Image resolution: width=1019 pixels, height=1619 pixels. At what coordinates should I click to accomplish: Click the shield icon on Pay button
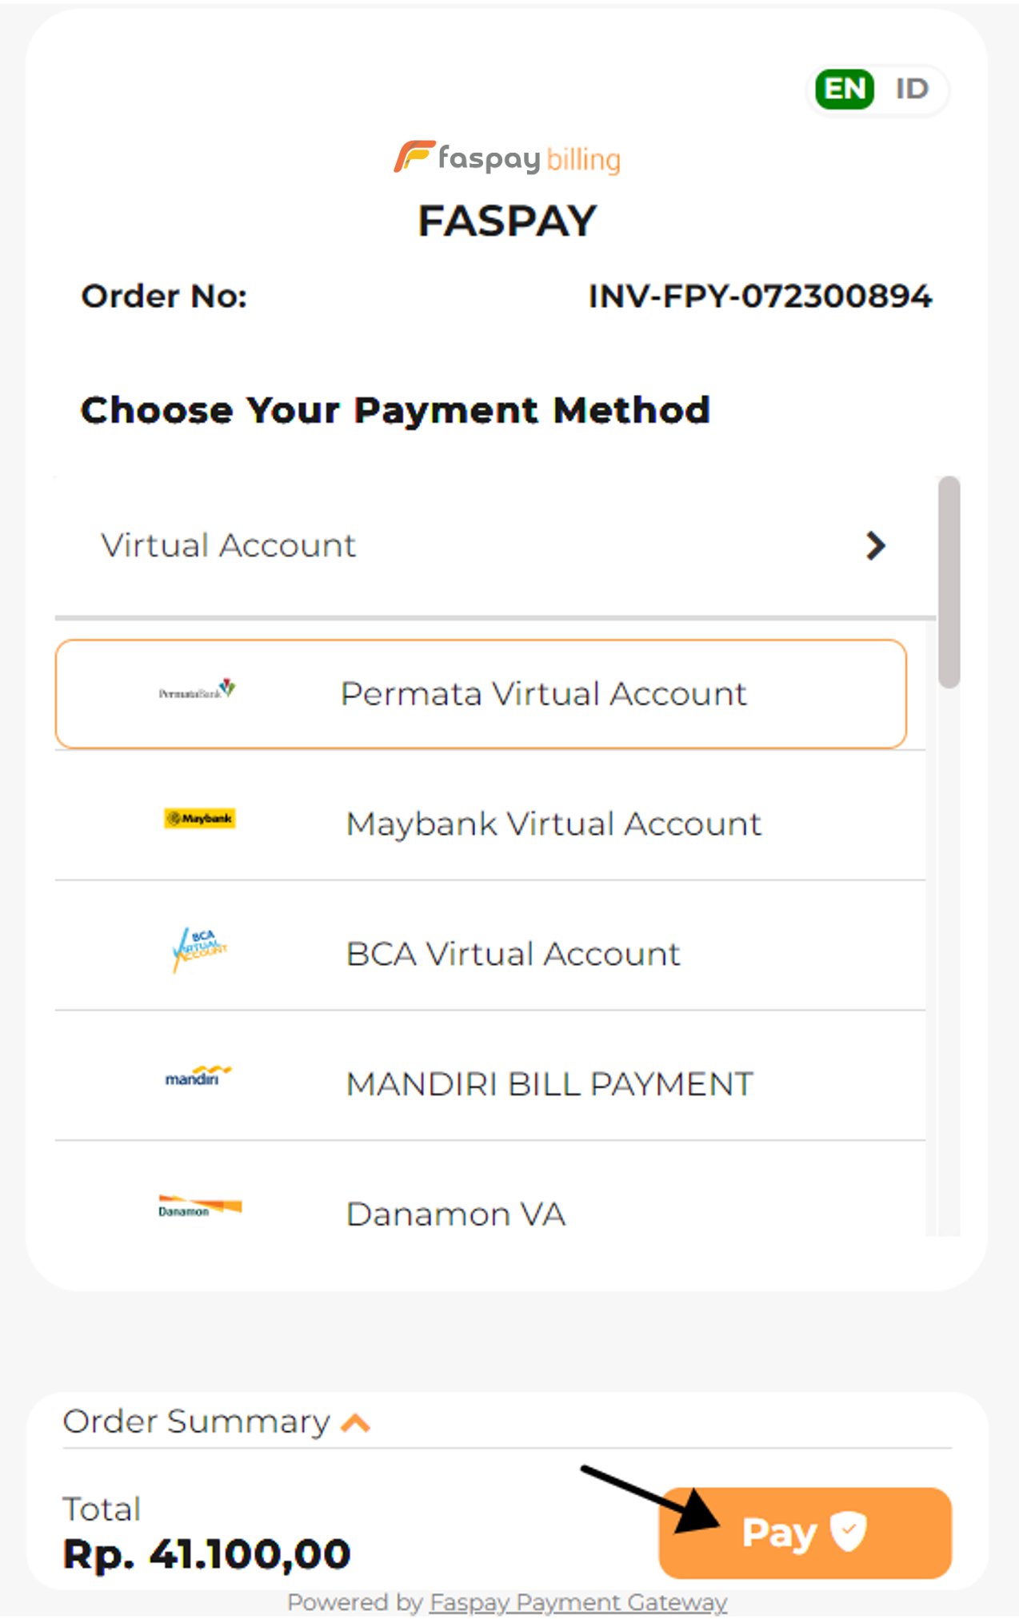tap(848, 1531)
